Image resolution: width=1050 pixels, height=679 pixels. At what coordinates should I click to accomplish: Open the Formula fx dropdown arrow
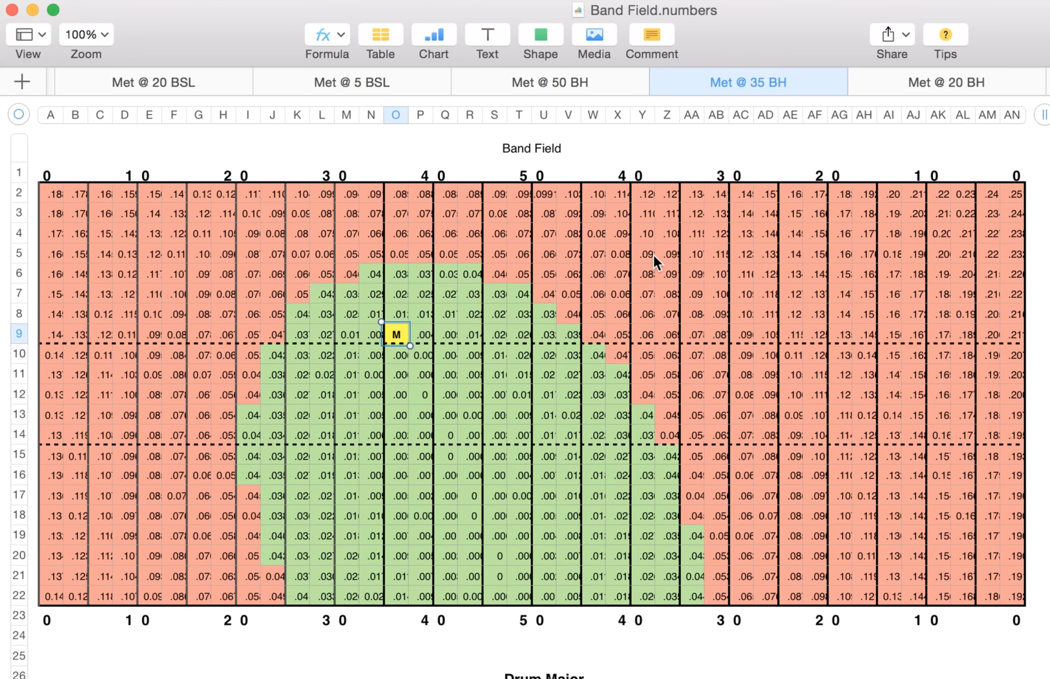point(341,35)
